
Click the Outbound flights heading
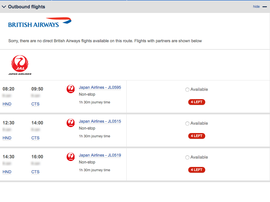coord(26,7)
